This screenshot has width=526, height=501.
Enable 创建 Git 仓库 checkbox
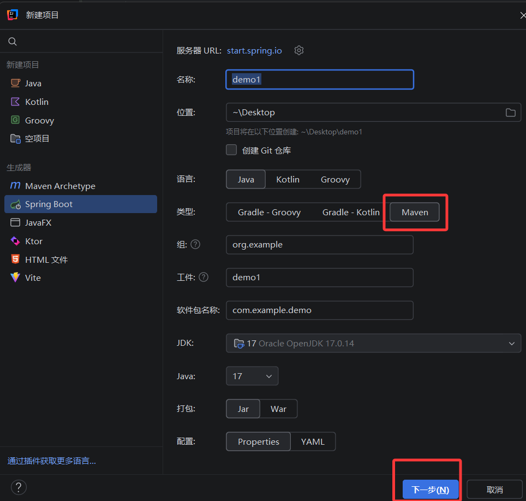click(231, 150)
